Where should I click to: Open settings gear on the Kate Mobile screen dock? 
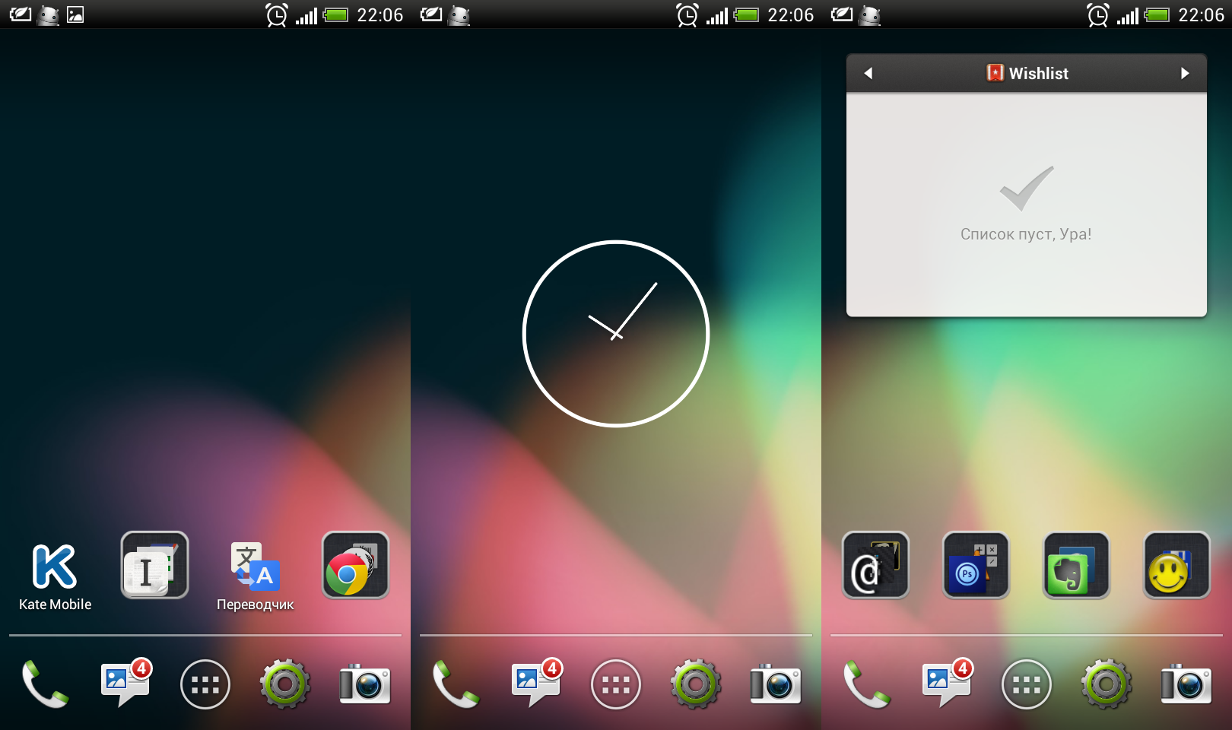pyautogui.click(x=284, y=684)
